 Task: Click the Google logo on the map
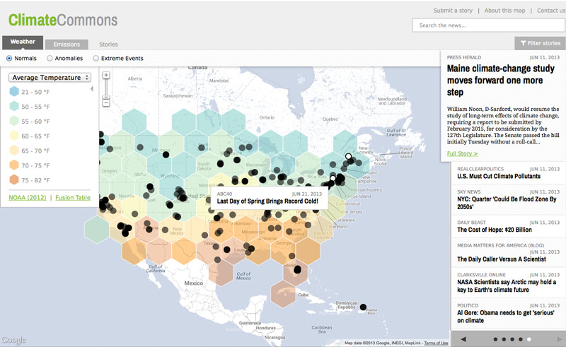click(x=13, y=340)
